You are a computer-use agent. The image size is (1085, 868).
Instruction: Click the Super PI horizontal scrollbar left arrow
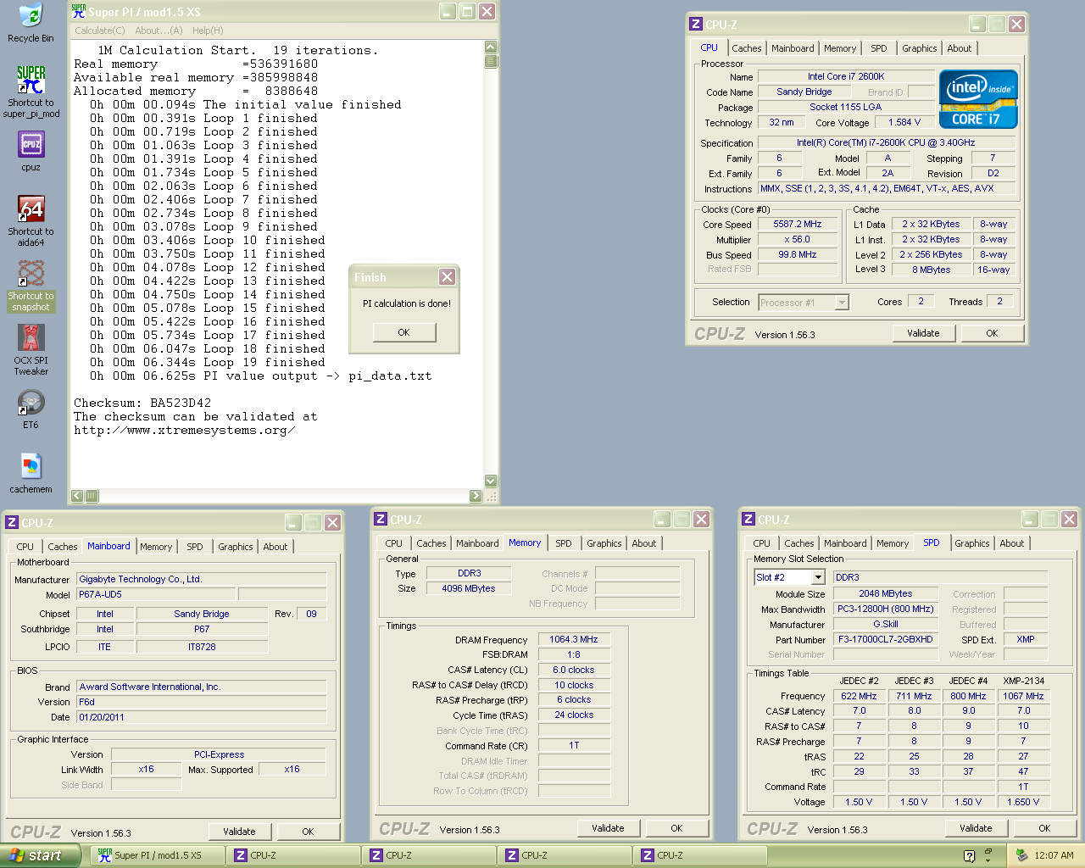coord(78,496)
